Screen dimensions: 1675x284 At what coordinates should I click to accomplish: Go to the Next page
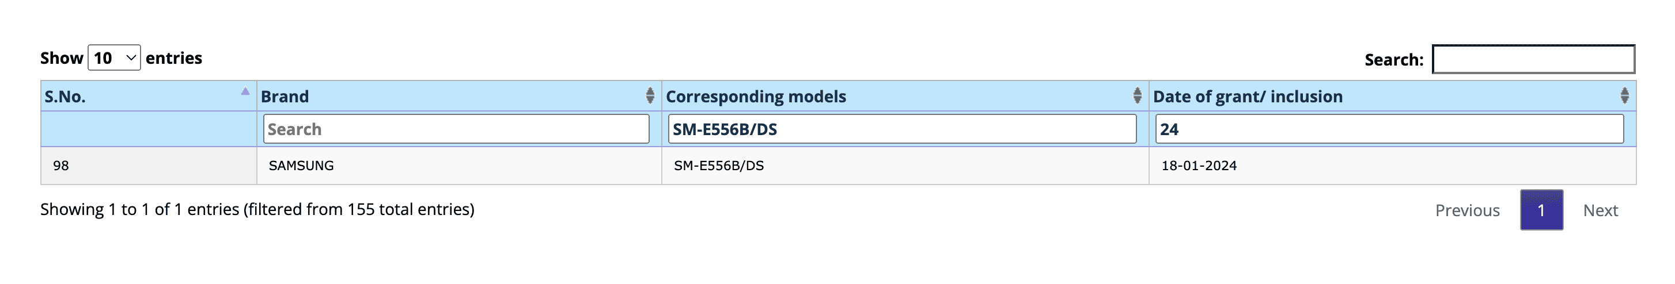click(1600, 210)
